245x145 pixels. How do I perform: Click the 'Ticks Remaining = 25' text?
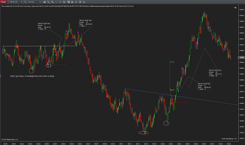coord(229,139)
